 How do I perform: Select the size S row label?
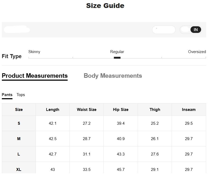click(x=19, y=123)
